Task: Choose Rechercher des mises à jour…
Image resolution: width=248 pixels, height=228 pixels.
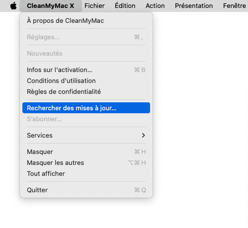Action: [x=86, y=108]
